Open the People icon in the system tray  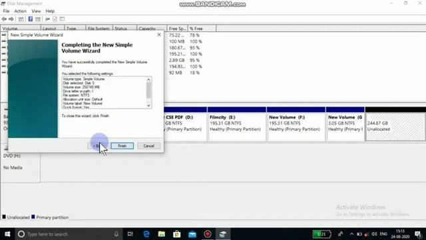pos(340,234)
